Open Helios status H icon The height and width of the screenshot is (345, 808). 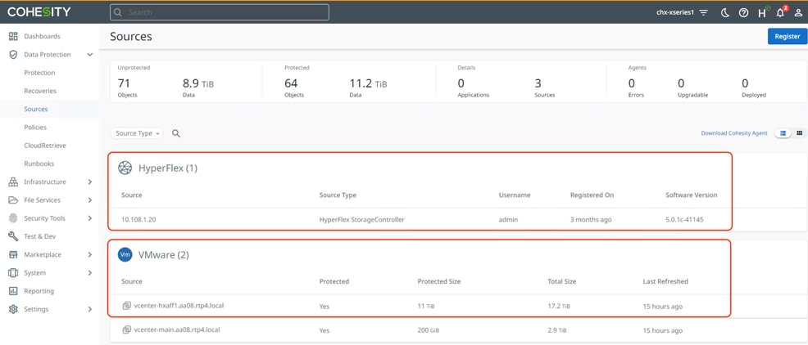[762, 12]
